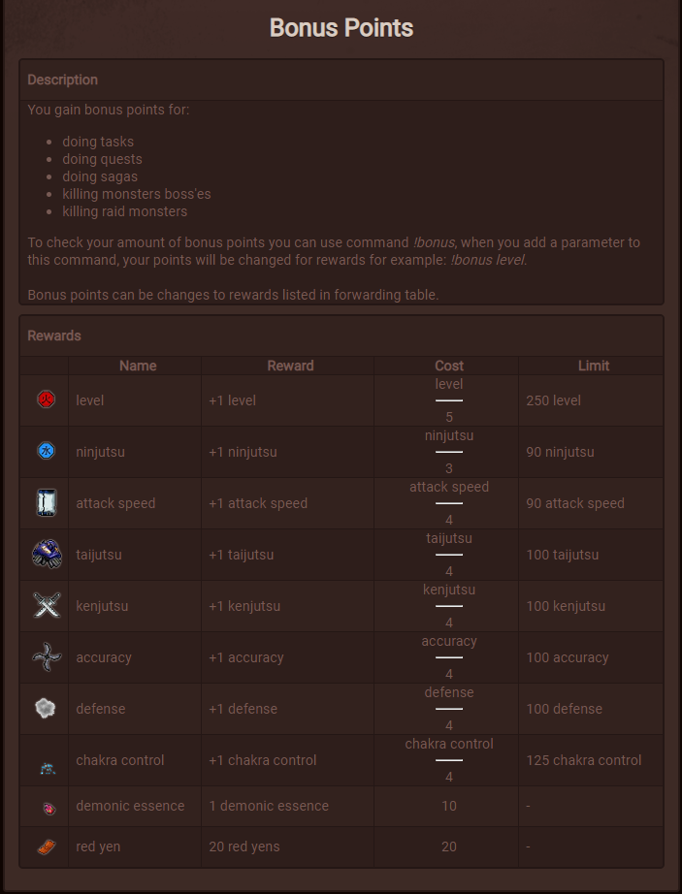Screen dimensions: 682x894
Task: Select the smoke cloud defense icon
Action: tap(46, 708)
